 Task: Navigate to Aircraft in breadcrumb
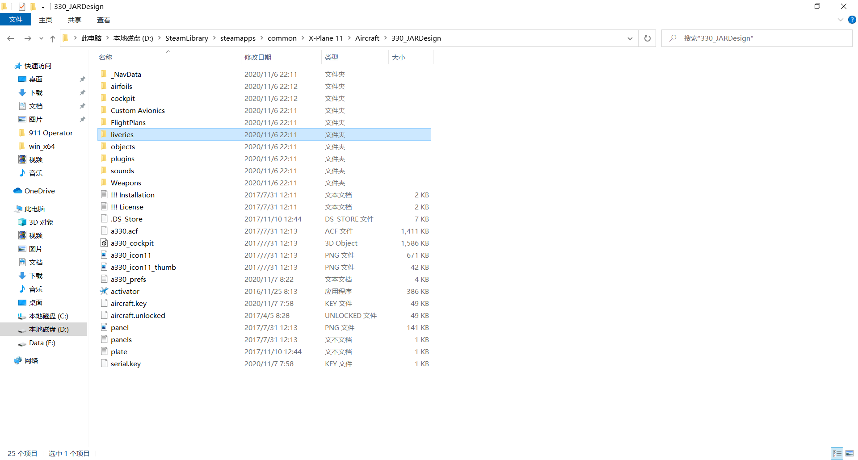pos(367,38)
